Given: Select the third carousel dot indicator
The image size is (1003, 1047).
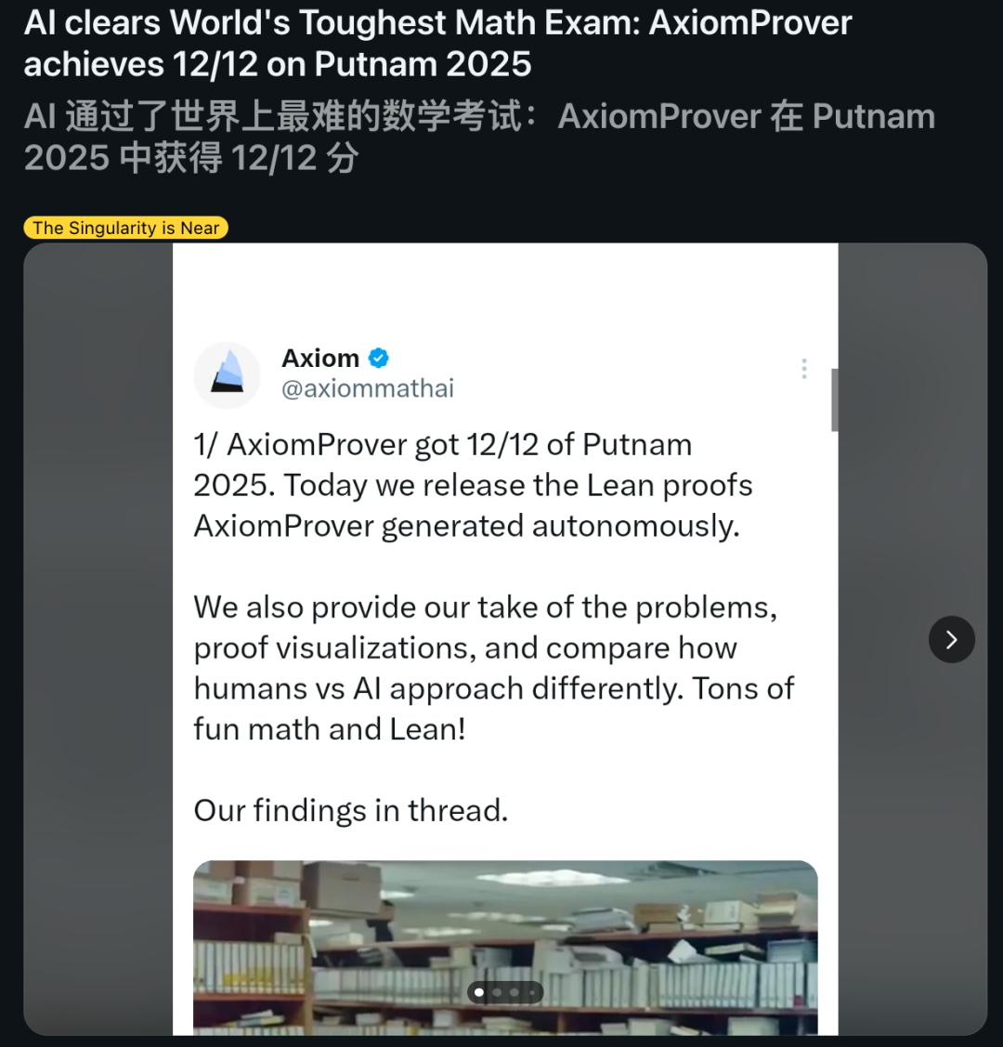Looking at the screenshot, I should click(515, 992).
